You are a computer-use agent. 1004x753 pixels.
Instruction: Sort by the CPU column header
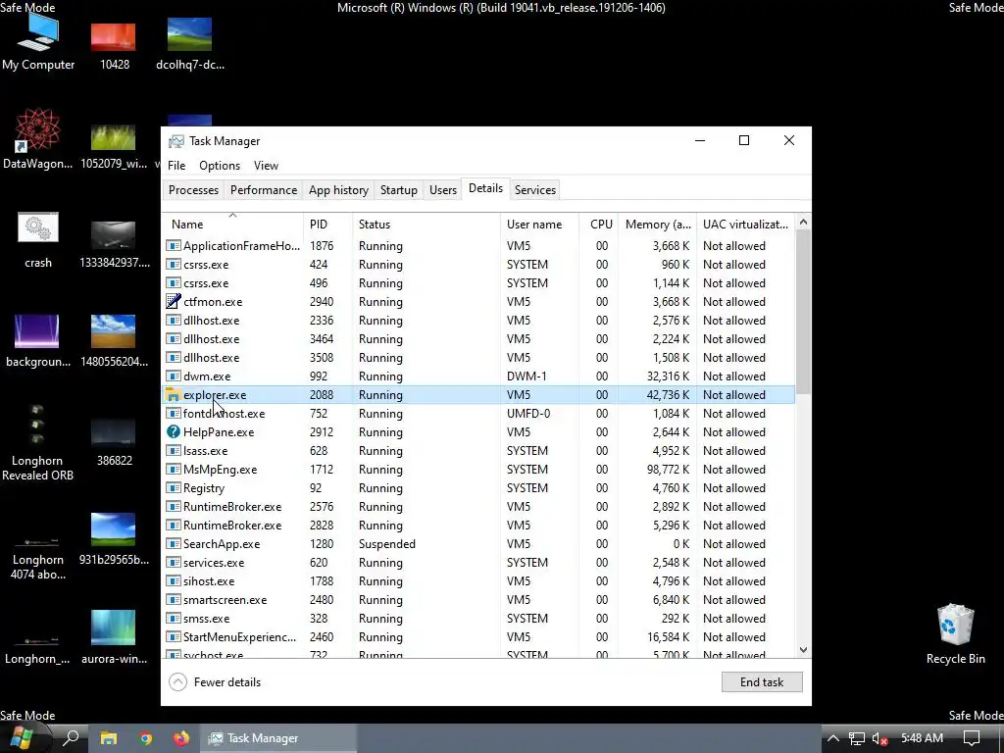[599, 225]
